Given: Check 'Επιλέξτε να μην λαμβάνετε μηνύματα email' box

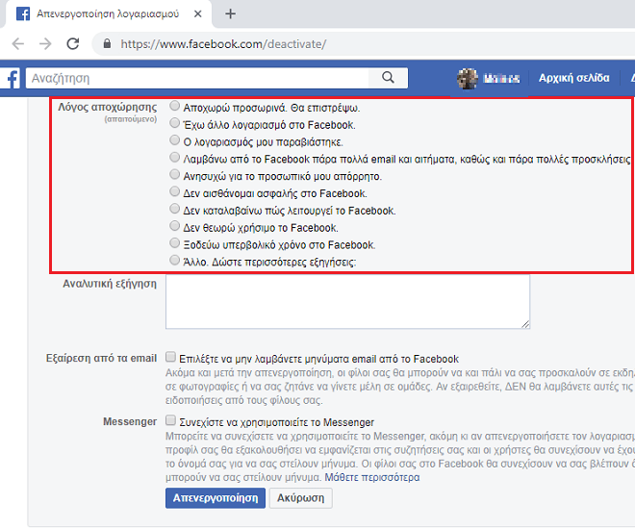Looking at the screenshot, I should click(170, 357).
